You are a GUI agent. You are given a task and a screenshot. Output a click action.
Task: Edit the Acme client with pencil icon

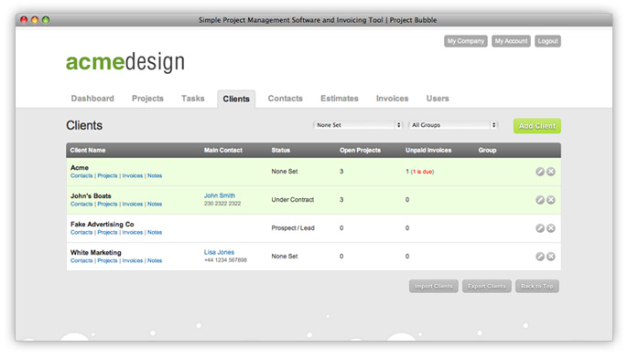pyautogui.click(x=540, y=172)
